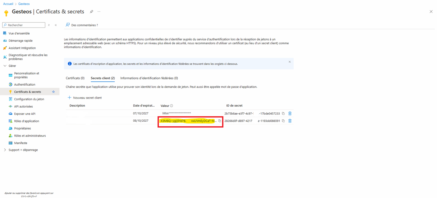Collapse the Gérer section in sidebar

coord(5,66)
